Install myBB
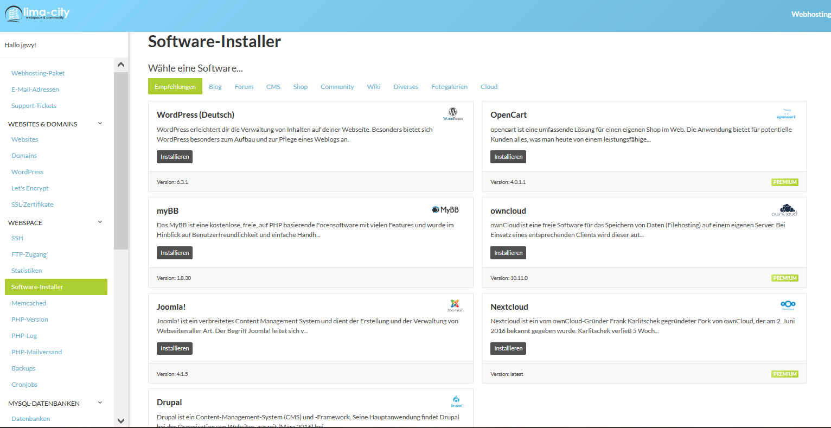Viewport: 831px width, 428px height. tap(175, 253)
